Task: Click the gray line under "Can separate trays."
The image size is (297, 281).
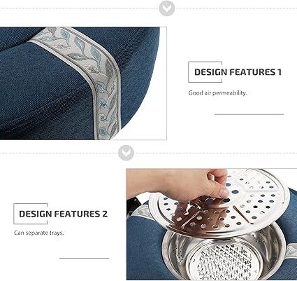Action: pyautogui.click(x=85, y=258)
